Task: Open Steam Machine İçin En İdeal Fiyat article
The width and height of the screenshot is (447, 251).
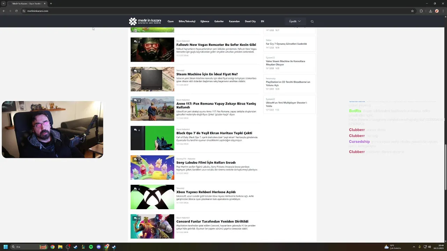Action: 207,74
